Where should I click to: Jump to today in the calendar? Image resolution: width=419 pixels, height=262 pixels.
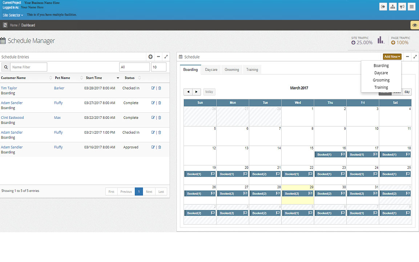point(209,92)
